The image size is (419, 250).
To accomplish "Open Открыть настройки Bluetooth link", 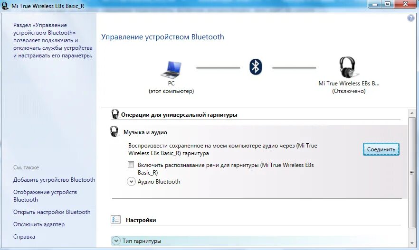I will (52, 212).
